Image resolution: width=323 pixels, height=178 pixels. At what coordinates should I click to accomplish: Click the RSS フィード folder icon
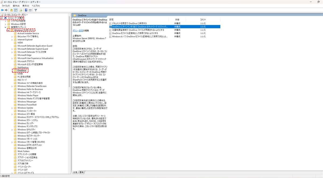[x=15, y=80]
